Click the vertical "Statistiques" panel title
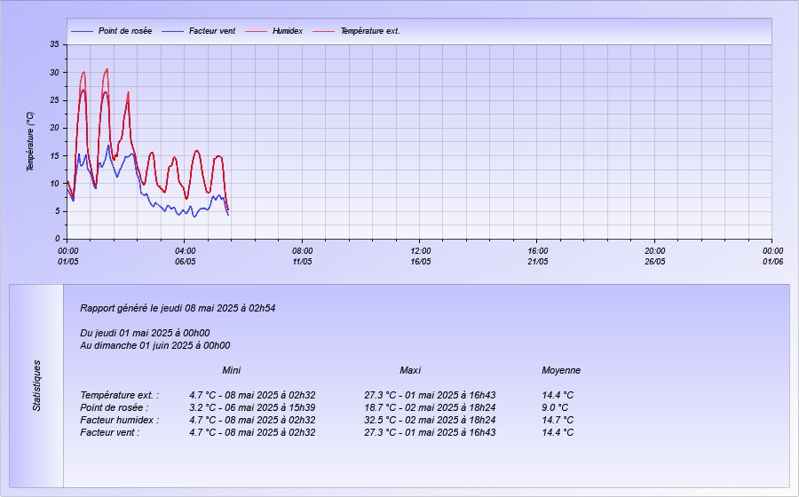 (36, 385)
